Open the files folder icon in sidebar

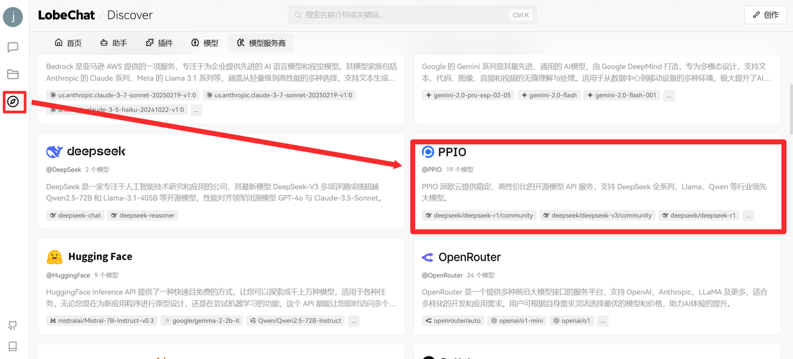pyautogui.click(x=13, y=74)
